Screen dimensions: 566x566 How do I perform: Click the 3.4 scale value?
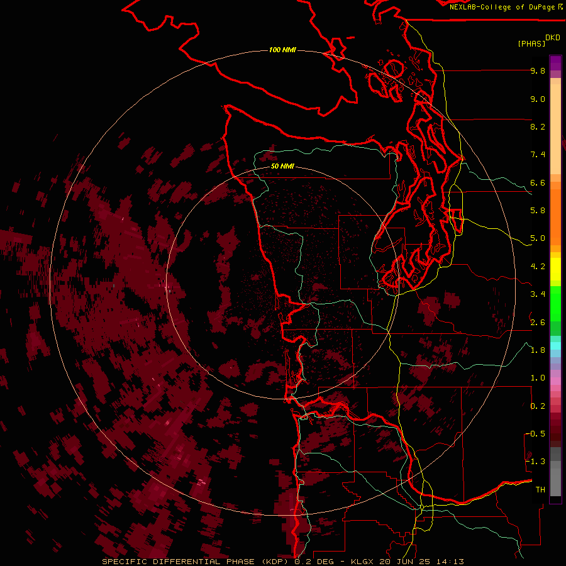pos(538,294)
